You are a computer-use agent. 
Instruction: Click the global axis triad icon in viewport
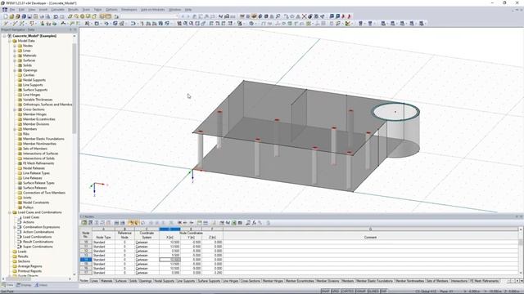97,189
